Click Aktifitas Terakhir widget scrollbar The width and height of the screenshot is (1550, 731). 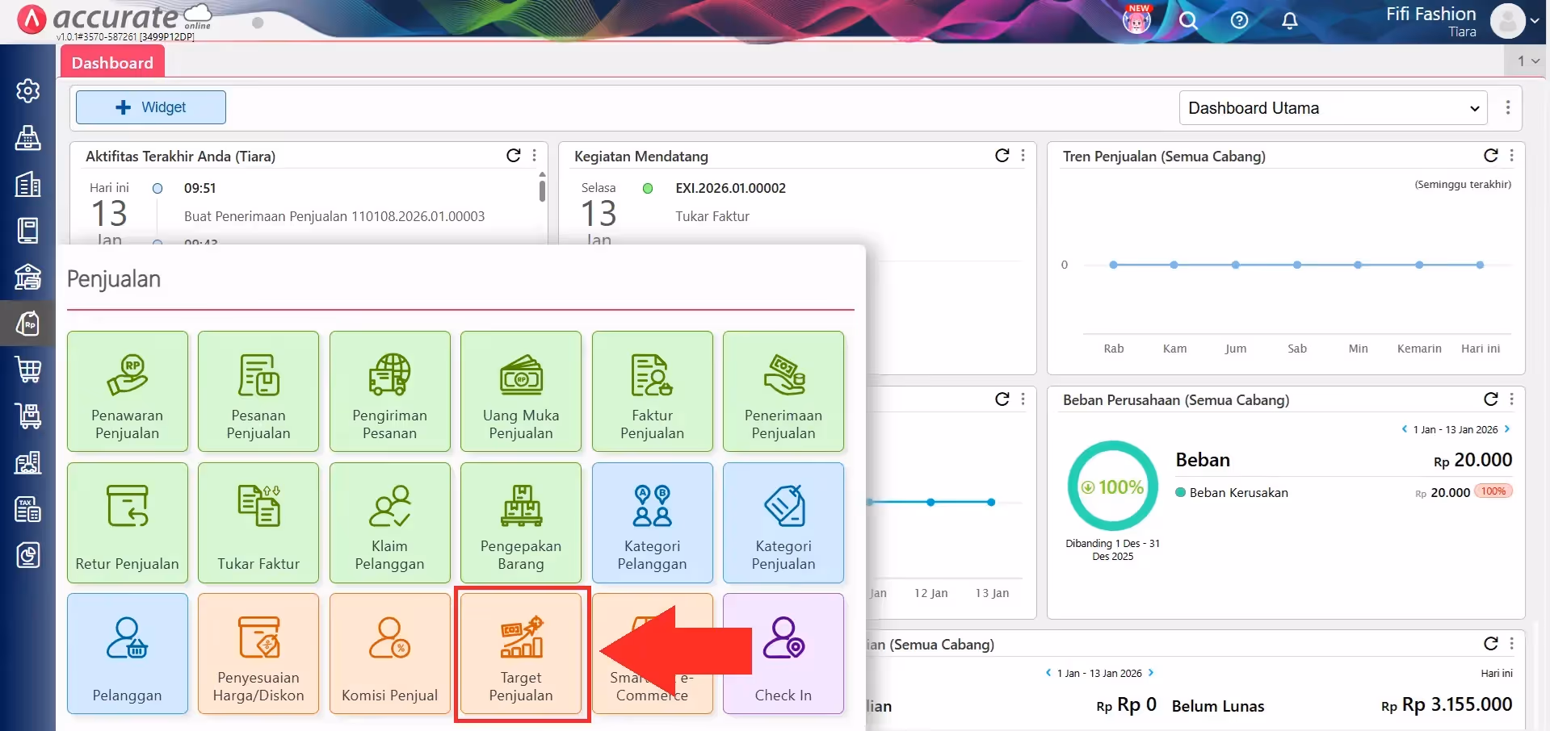pos(542,190)
